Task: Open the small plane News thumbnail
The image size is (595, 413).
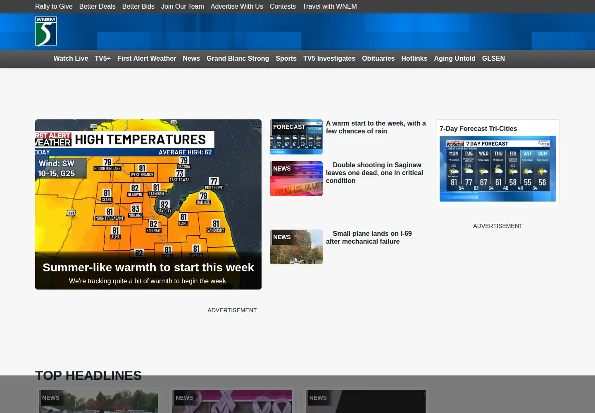Action: (x=296, y=247)
